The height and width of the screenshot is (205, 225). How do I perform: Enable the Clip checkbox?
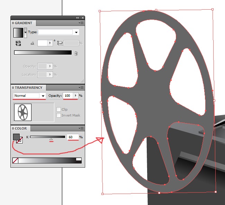[58, 109]
